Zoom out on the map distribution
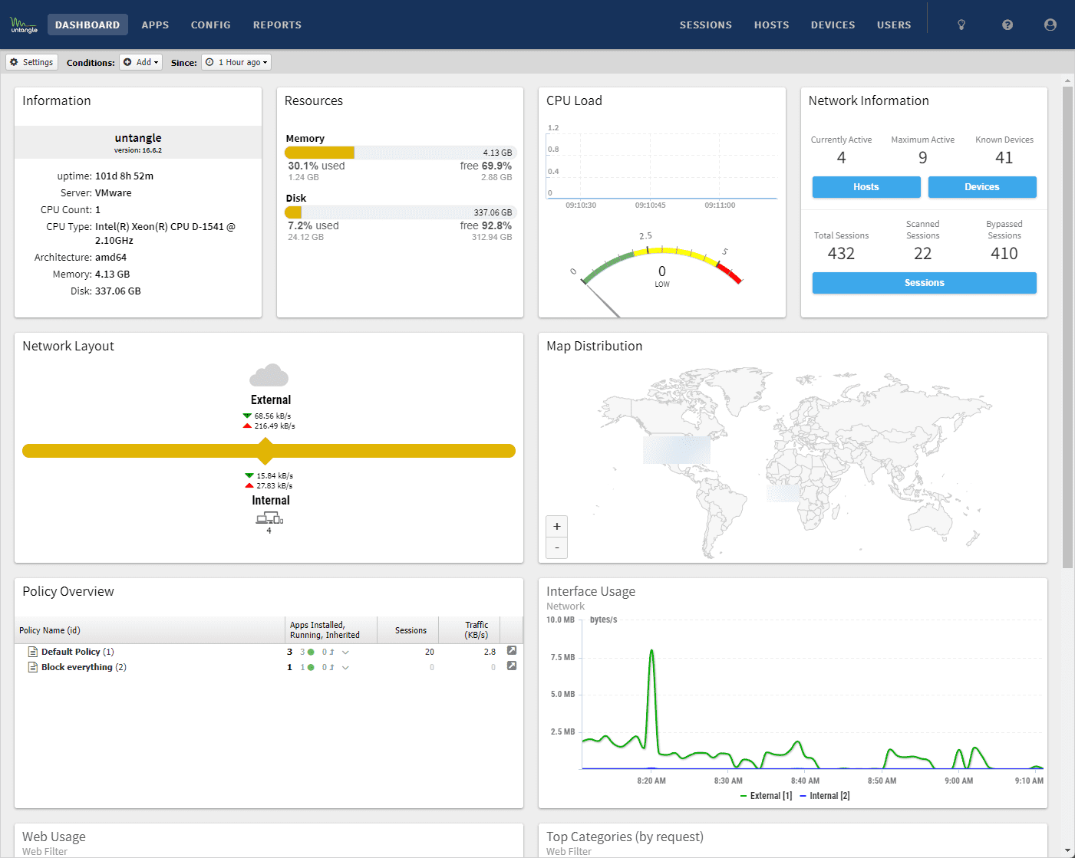 point(557,547)
